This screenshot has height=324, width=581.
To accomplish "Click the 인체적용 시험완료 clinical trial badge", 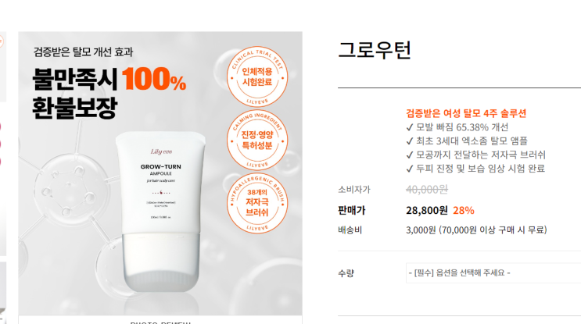I will point(256,77).
